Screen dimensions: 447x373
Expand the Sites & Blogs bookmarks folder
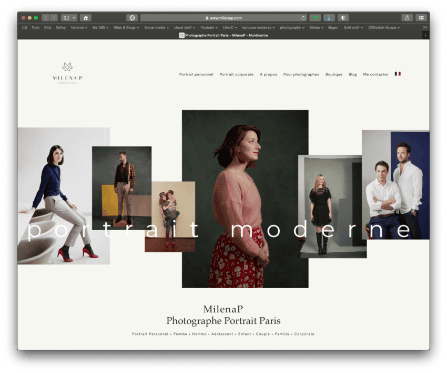[126, 27]
